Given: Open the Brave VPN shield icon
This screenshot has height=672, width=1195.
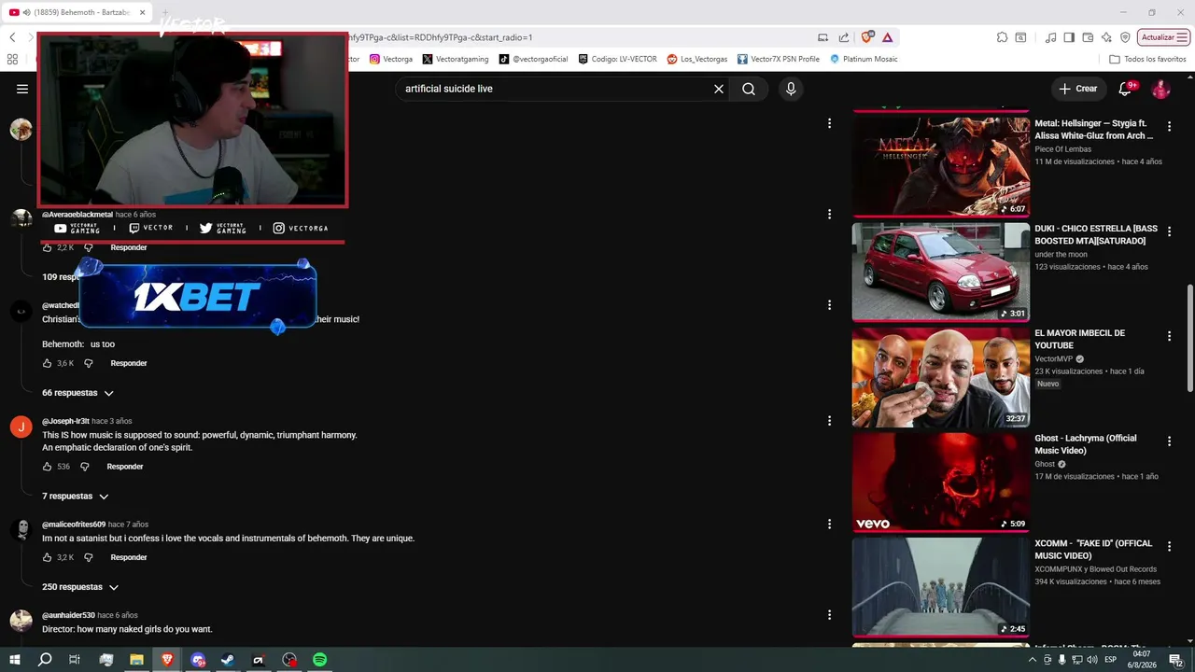Looking at the screenshot, I should click(1125, 37).
